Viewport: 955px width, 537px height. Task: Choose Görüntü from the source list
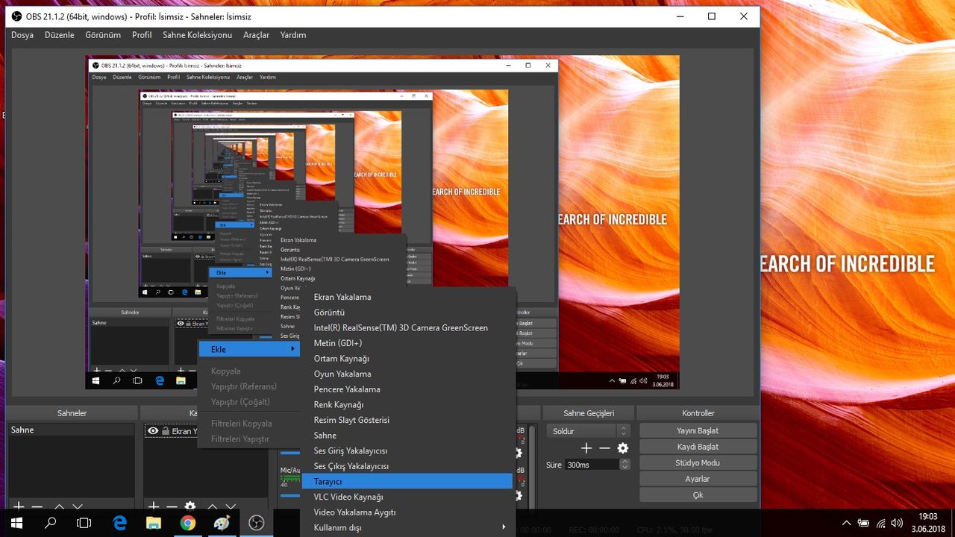(409, 313)
